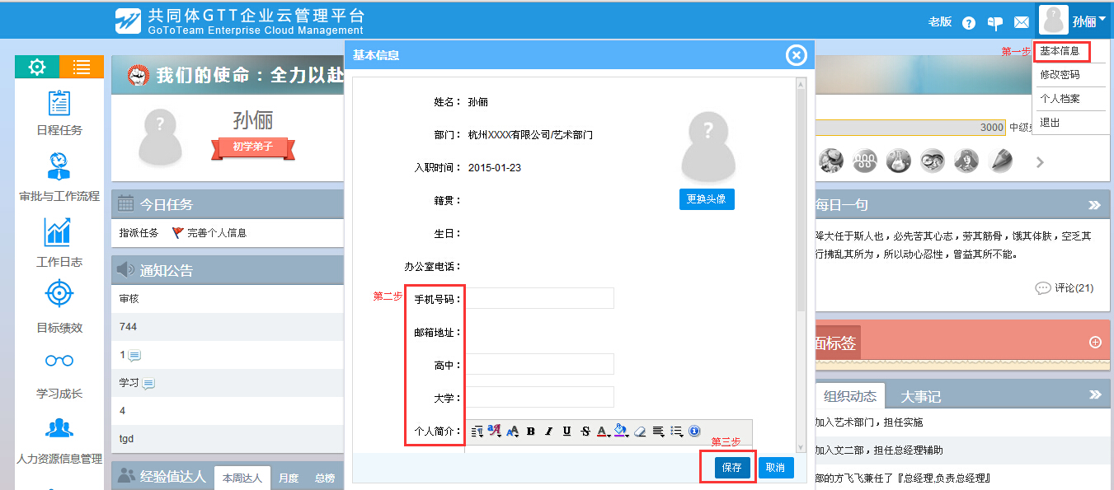
Task: Apply underline in the editor toolbar
Action: coord(566,431)
